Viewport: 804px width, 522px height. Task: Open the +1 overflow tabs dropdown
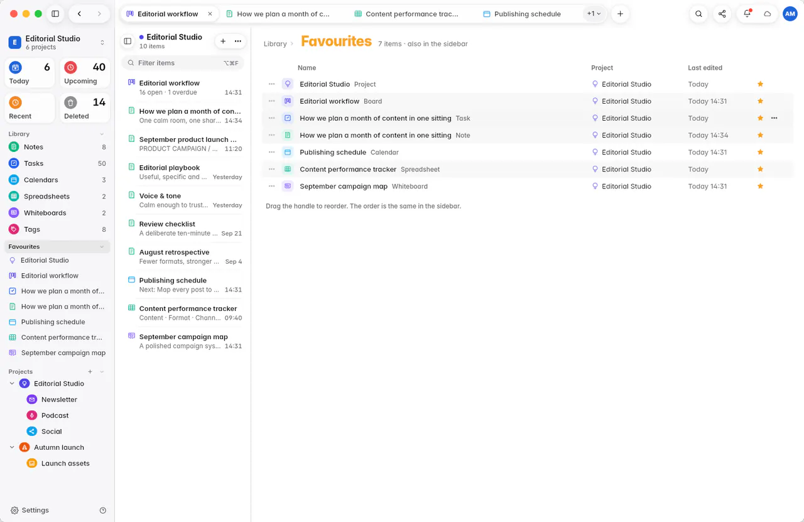(594, 14)
